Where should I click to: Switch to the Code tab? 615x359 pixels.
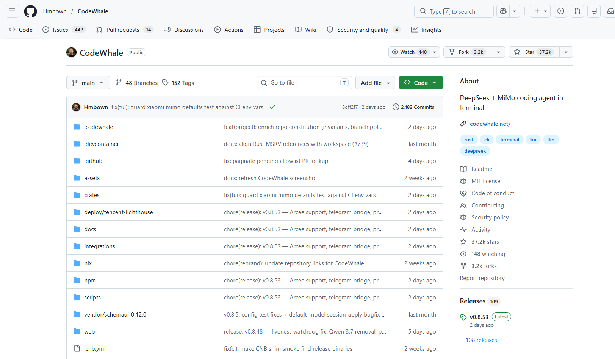click(21, 30)
